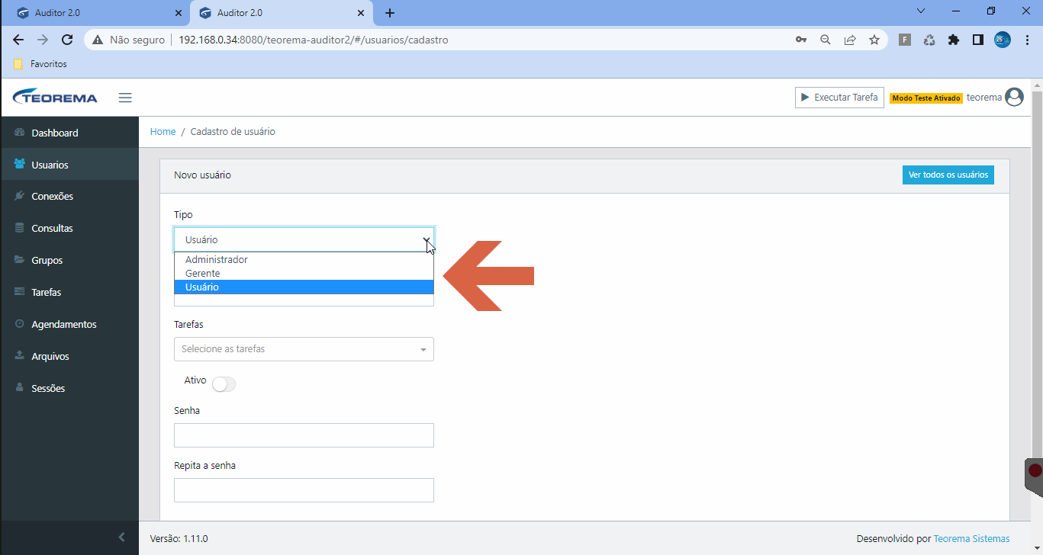The width and height of the screenshot is (1043, 555).
Task: Click the Cadastro de usuário breadcrumb text
Action: pos(233,132)
